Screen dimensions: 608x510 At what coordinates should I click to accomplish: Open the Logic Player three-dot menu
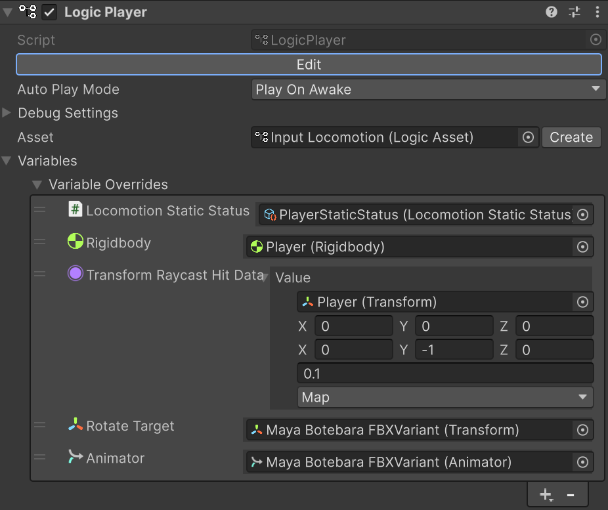[x=597, y=12]
